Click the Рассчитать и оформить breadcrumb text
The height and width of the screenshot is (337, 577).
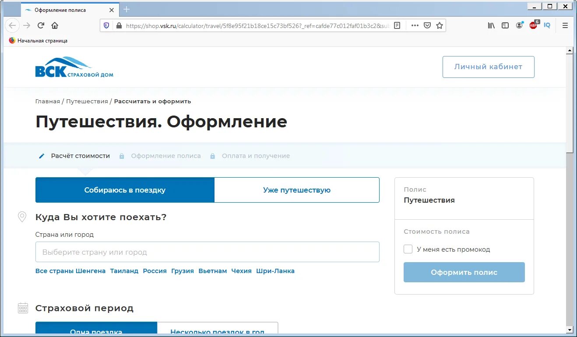[x=152, y=101]
